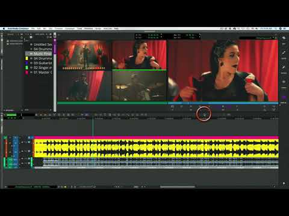Open the sequence name dropdown above record monitor

(258, 38)
